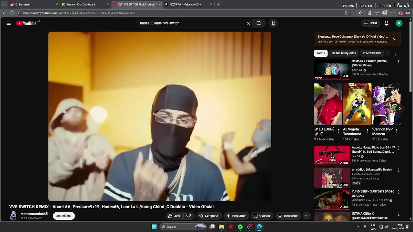
Task: Open the Windows Start menu
Action: point(154,227)
